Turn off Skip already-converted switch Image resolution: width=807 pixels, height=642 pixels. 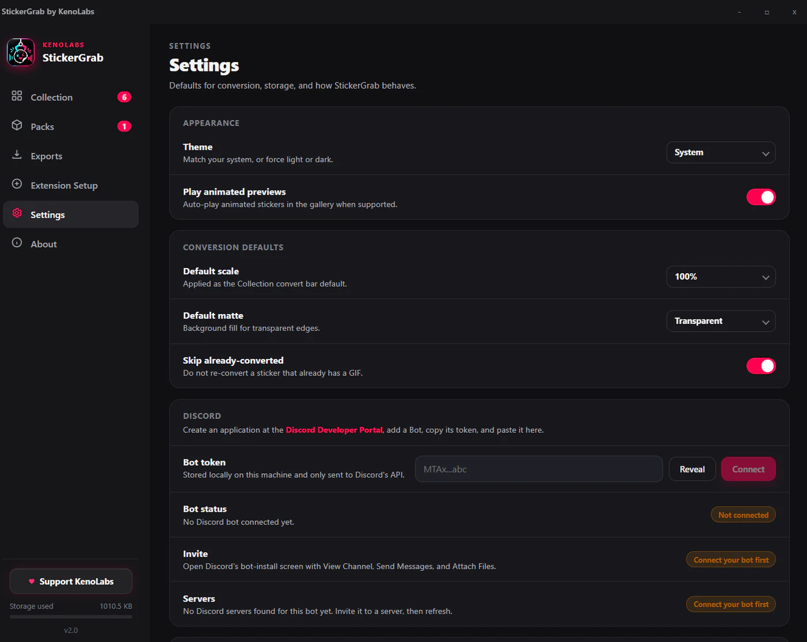[x=761, y=366]
